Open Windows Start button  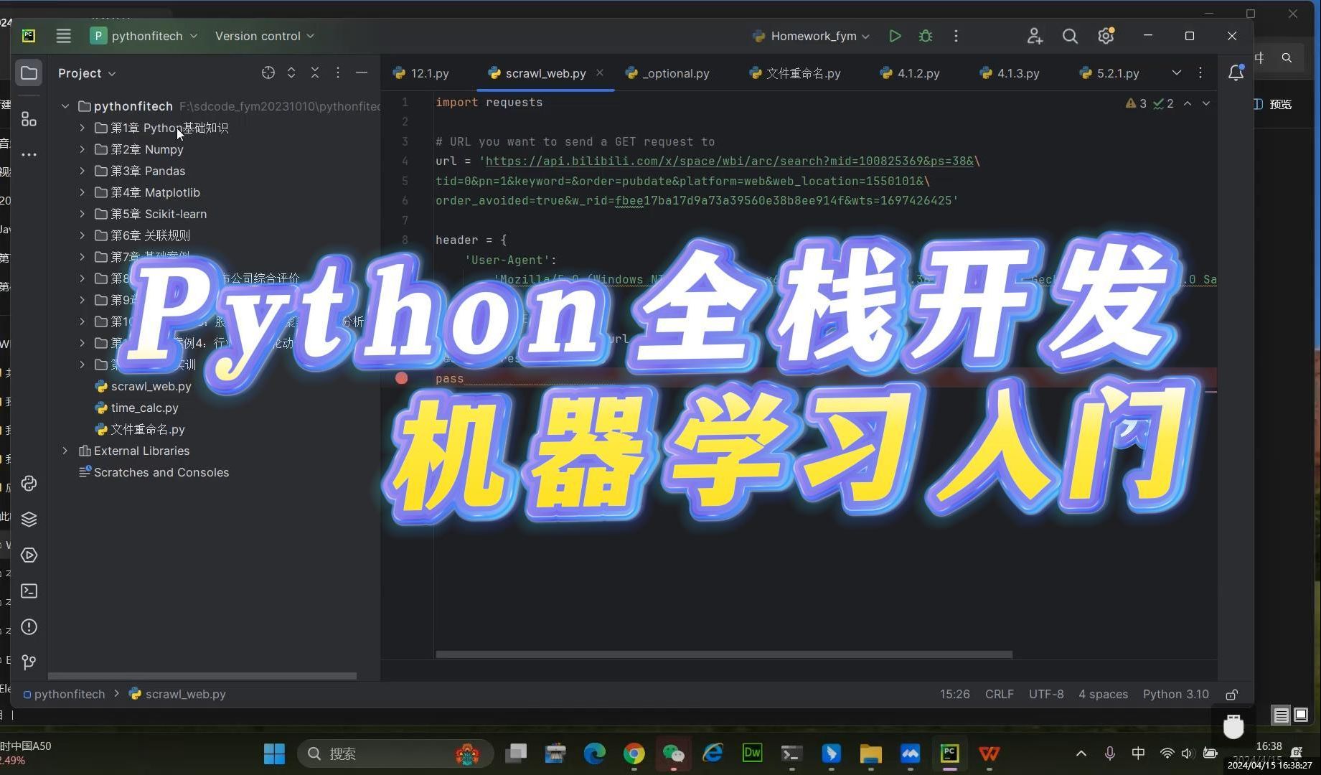click(x=274, y=753)
